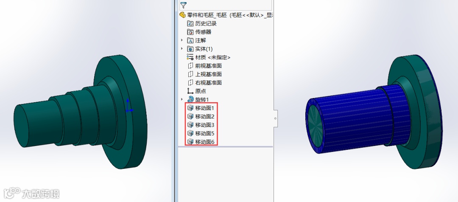
Task: Click the 移动面3 feature icon
Action: pyautogui.click(x=190, y=125)
